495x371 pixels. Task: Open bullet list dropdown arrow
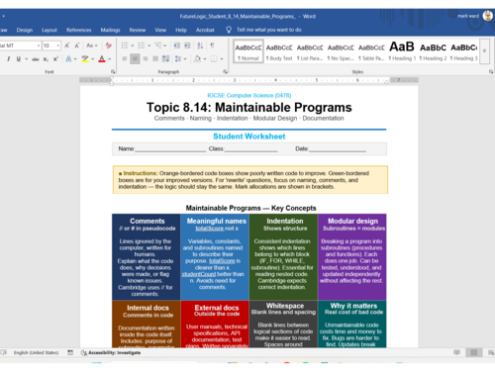click(x=133, y=46)
